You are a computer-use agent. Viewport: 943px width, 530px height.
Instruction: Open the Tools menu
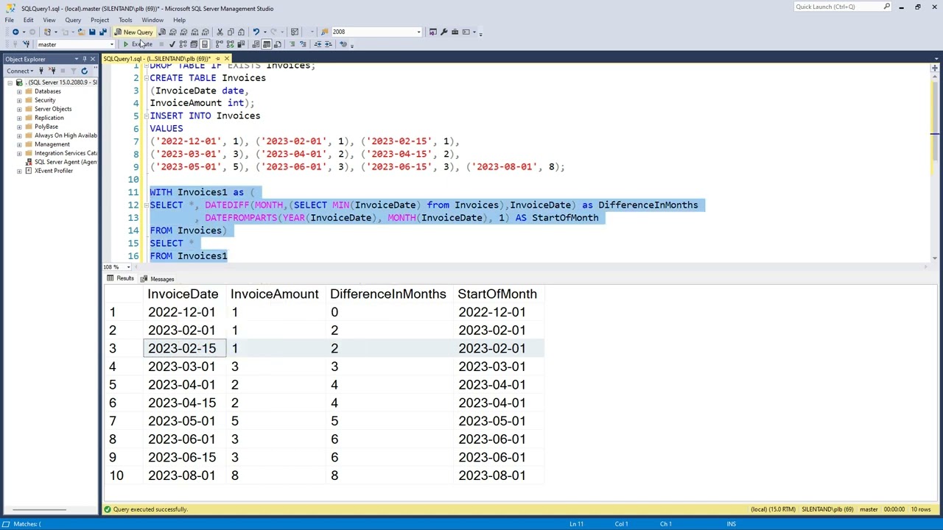pos(125,20)
